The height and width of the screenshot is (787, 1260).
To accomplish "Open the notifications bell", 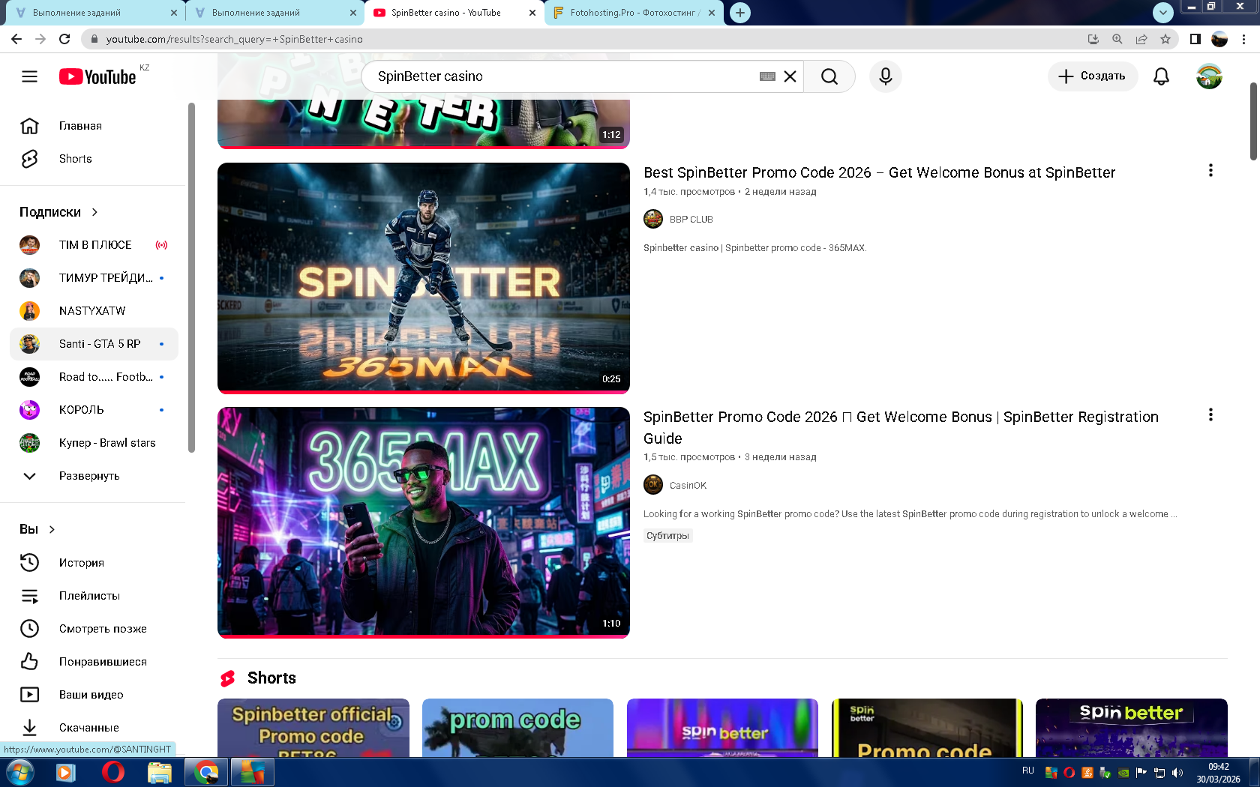I will (x=1161, y=76).
